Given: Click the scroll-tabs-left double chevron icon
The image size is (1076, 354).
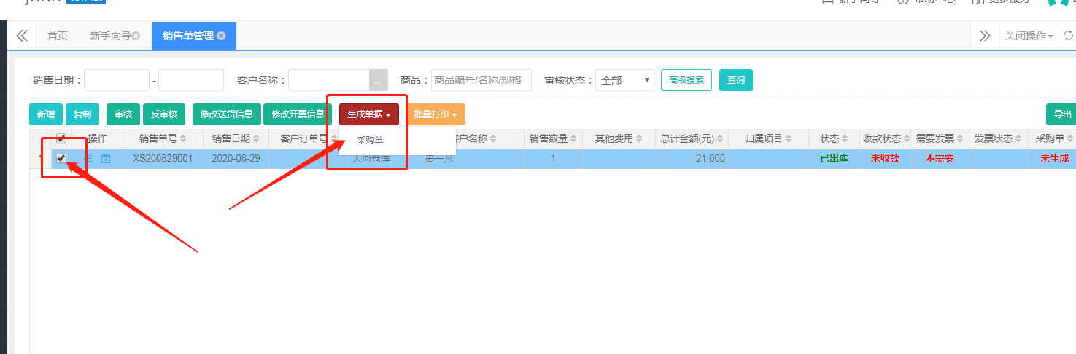Looking at the screenshot, I should pyautogui.click(x=22, y=36).
